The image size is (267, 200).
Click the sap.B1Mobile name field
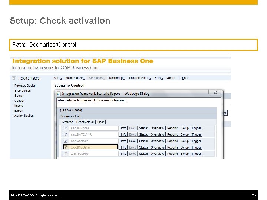click(94, 128)
